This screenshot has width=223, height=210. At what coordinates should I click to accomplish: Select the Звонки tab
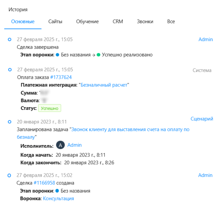145,22
